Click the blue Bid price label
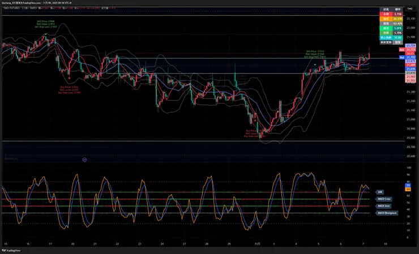This screenshot has width=419, height=254. tap(401, 58)
